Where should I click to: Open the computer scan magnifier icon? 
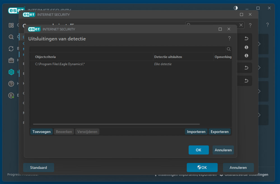[x=11, y=37]
